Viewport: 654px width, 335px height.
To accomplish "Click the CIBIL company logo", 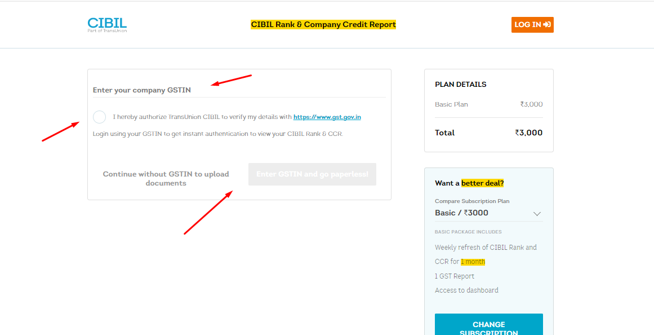I will point(106,24).
